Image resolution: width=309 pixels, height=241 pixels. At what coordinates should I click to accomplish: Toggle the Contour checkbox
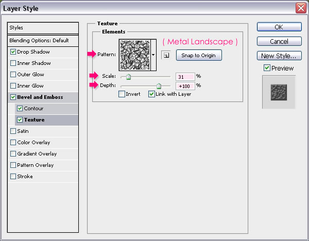(20, 108)
